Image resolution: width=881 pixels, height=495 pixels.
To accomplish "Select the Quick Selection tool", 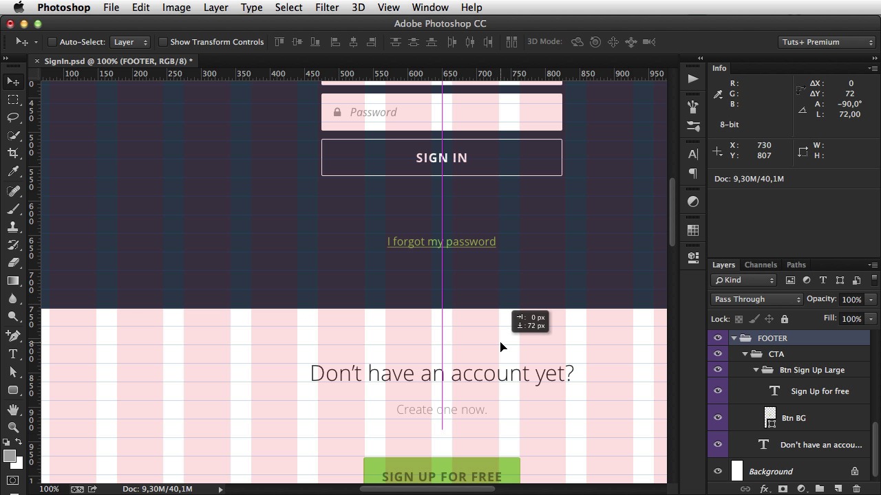I will 13,135.
